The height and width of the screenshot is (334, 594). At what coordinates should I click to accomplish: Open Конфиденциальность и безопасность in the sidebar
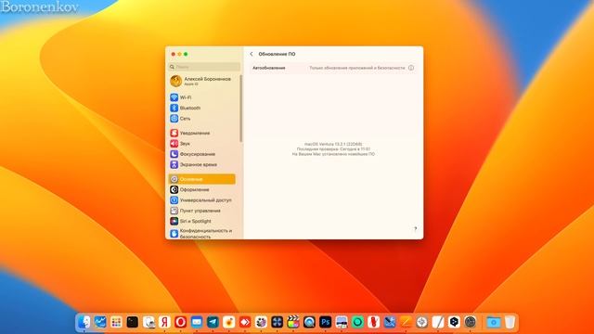click(x=202, y=233)
